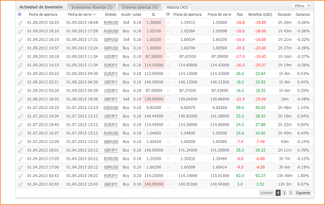Switch to Inversiones Abiertas (3) tab
Viewport: 325px width, 205px height.
coord(92,7)
